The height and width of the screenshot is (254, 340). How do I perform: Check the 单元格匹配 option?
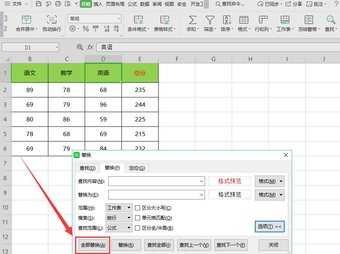(137, 218)
